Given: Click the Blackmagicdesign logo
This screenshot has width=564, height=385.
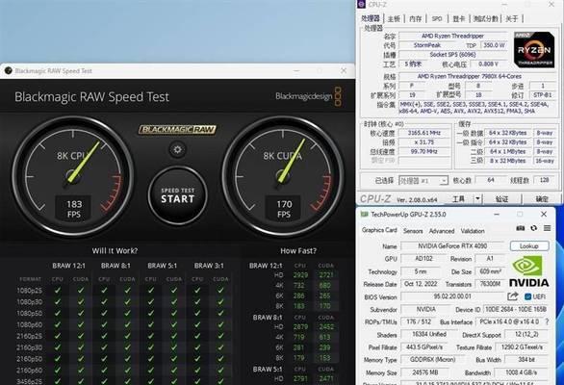Looking at the screenshot, I should pyautogui.click(x=308, y=96).
